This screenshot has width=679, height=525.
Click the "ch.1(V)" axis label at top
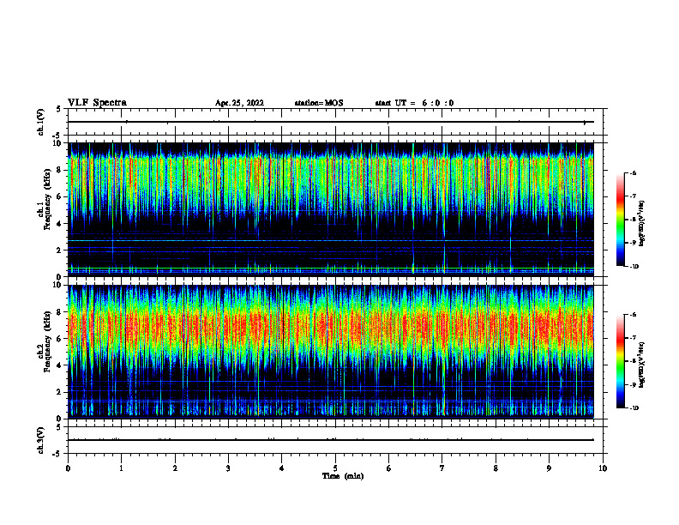41,122
